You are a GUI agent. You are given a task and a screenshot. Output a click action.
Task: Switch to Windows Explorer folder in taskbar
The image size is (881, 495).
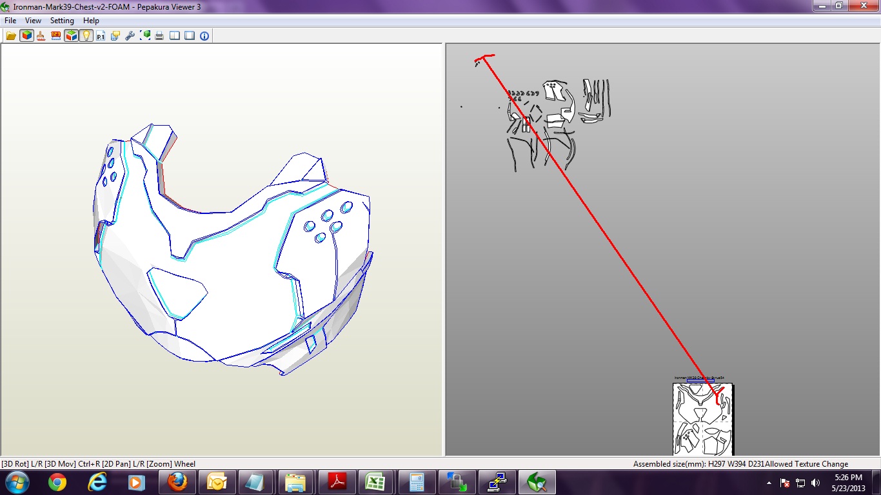click(295, 482)
